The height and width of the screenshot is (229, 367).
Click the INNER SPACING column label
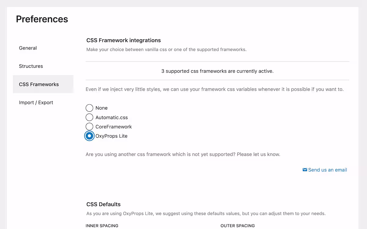[102, 226]
